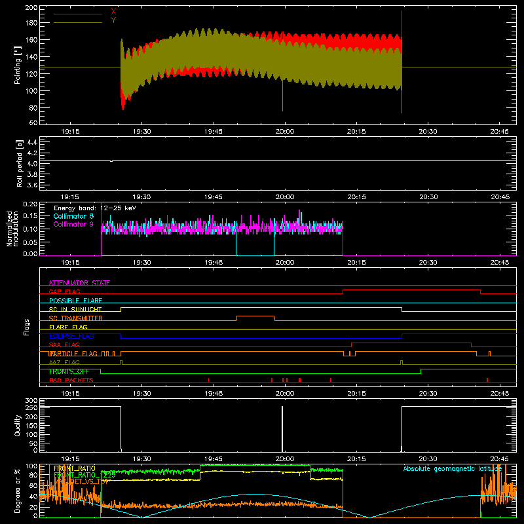
Task: Click the '0.20' tick on the modulation axis
Action: click(x=30, y=204)
